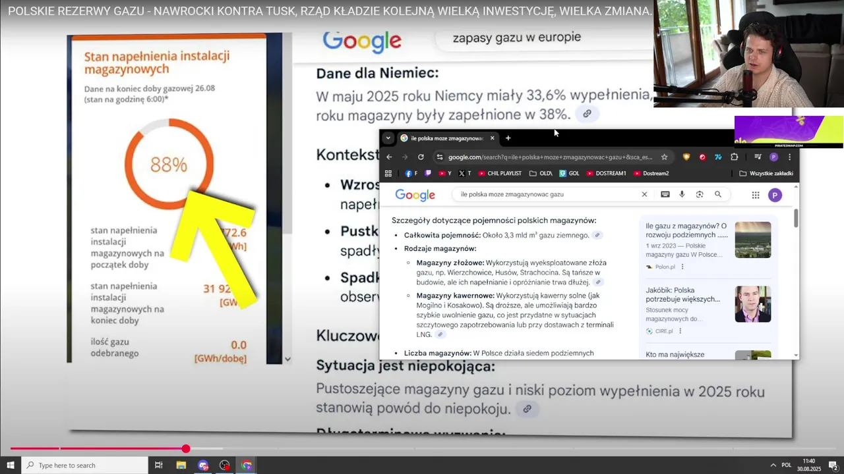
Task: Open the red circular extension icon
Action: click(x=702, y=157)
